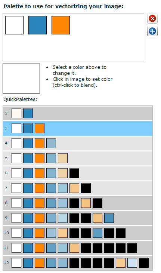Choose the 7-color QuickPalette row

click(x=78, y=188)
